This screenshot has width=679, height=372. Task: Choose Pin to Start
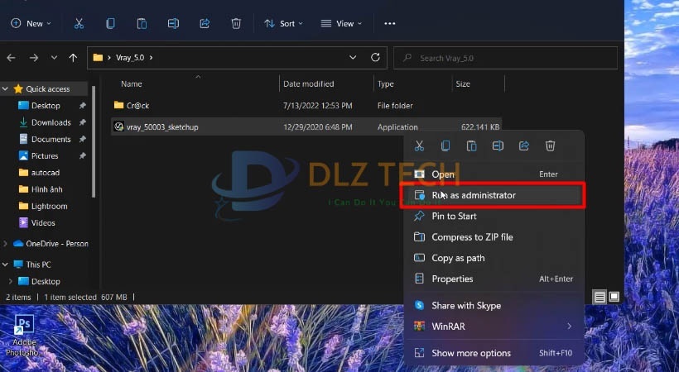[x=494, y=216]
